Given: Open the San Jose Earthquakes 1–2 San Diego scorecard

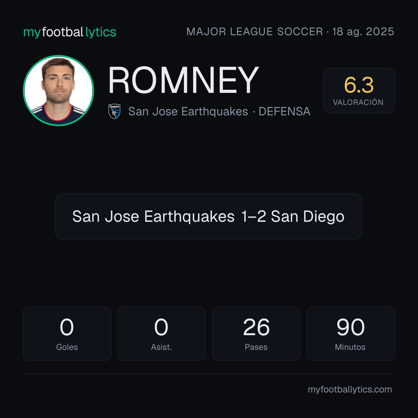Looking at the screenshot, I should pyautogui.click(x=209, y=216).
